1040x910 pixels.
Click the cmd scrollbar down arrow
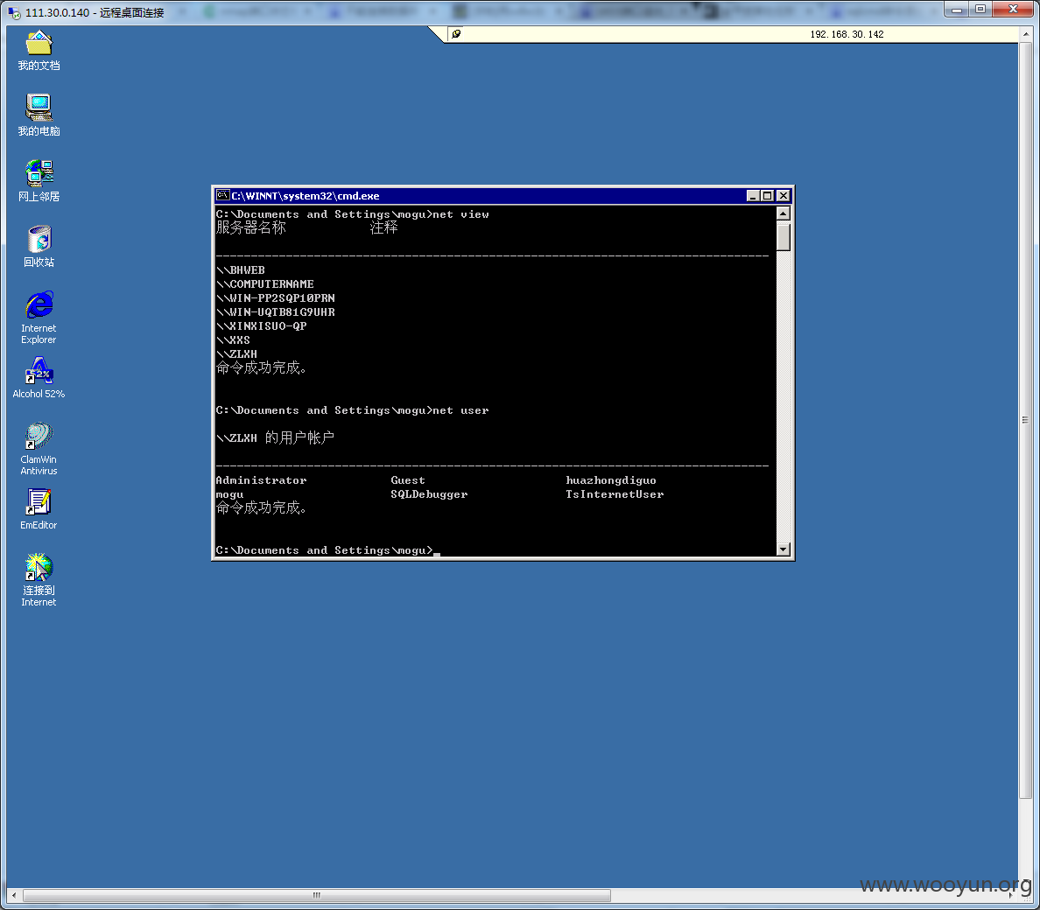(x=784, y=549)
